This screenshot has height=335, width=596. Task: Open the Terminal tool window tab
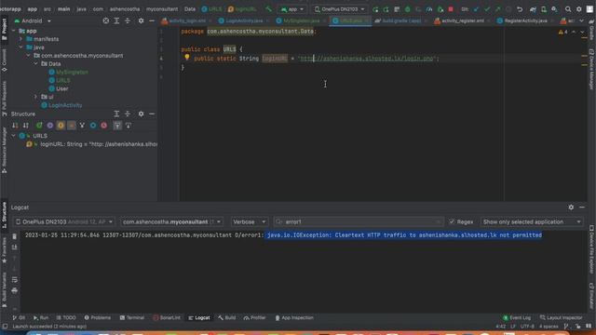point(131,317)
